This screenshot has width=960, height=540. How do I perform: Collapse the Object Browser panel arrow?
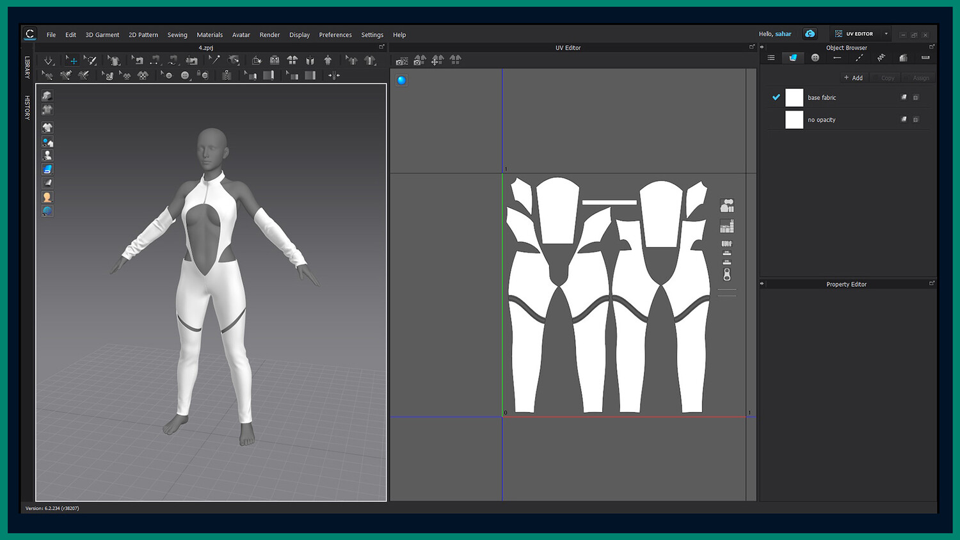(x=762, y=47)
